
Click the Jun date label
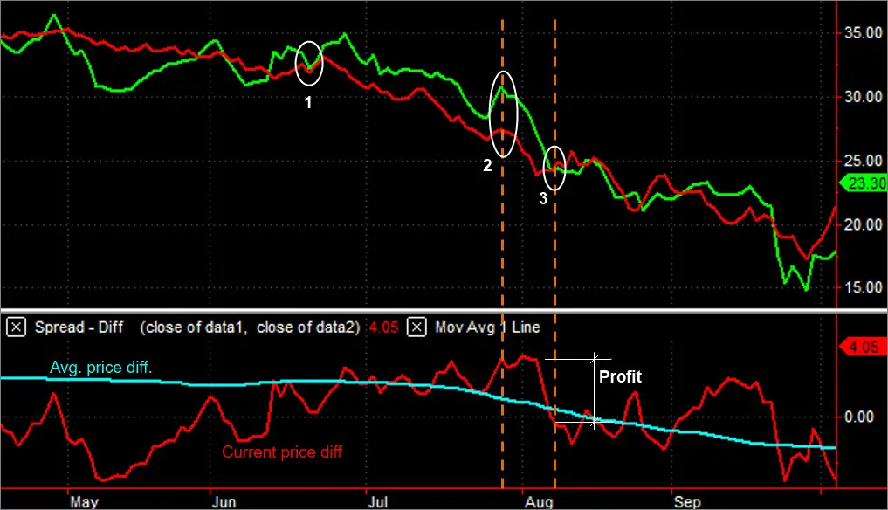click(224, 502)
